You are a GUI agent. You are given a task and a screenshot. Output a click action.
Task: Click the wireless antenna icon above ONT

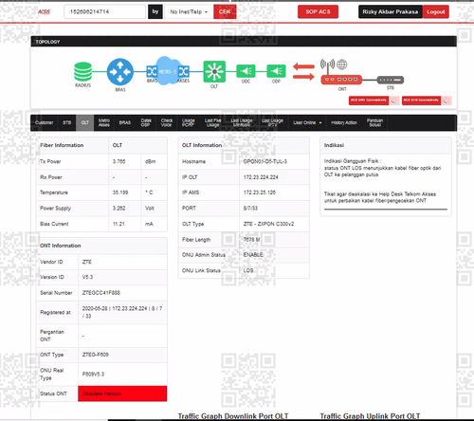(x=327, y=64)
